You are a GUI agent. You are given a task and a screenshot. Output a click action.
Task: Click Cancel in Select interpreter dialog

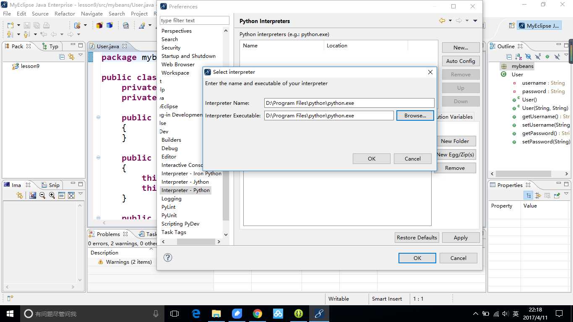click(413, 158)
